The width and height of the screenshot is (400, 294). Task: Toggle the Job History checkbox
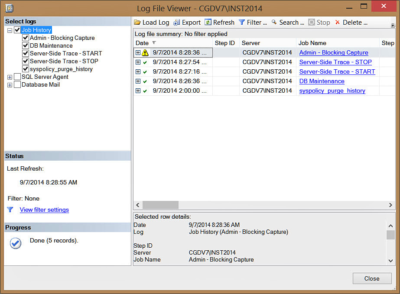[17, 30]
